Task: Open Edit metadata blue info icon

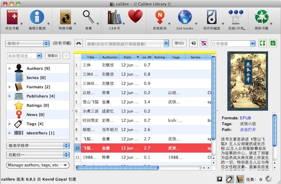Action: [x=37, y=17]
